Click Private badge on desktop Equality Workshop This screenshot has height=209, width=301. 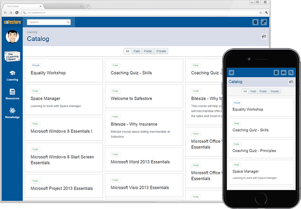click(36, 65)
